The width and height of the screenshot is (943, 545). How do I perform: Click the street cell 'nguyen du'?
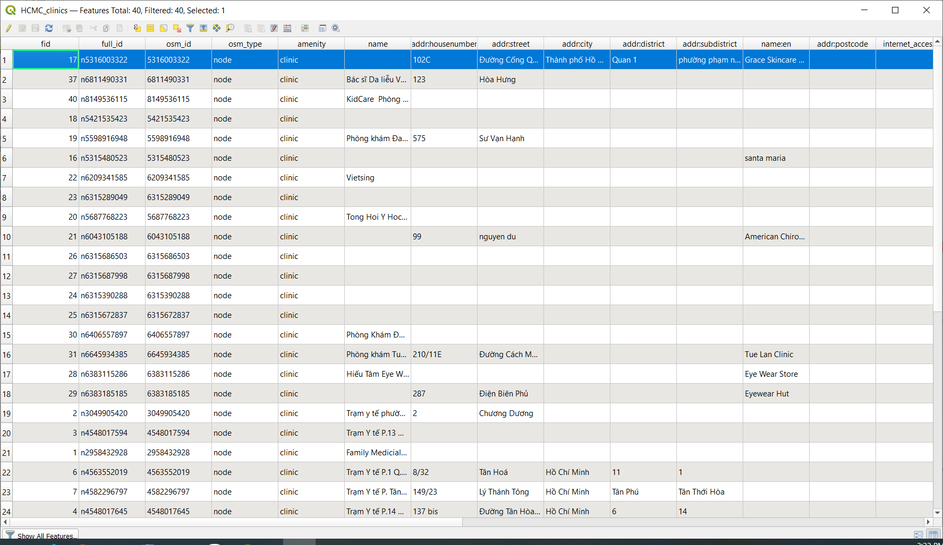511,237
